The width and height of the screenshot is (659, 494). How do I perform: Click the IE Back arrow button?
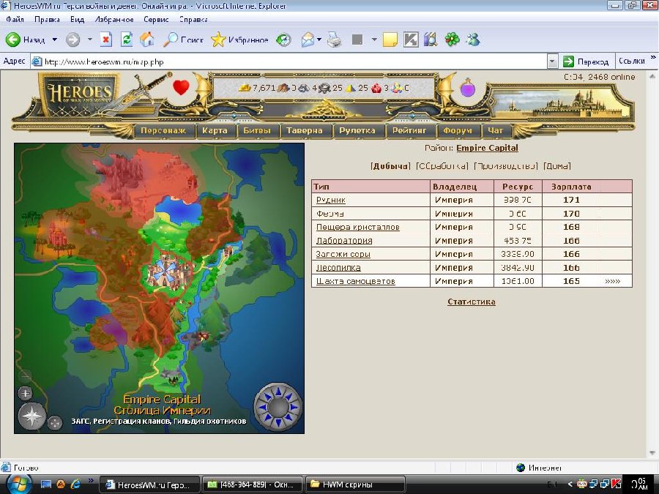[x=13, y=40]
